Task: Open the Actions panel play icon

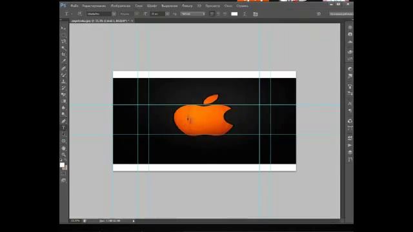Action: 350,145
